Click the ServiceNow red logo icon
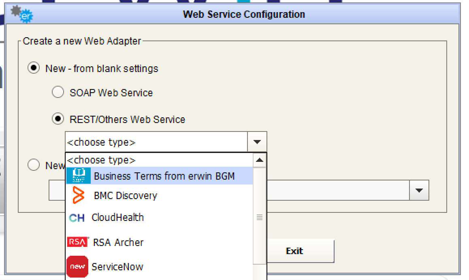This screenshot has height=280, width=469. [x=77, y=267]
